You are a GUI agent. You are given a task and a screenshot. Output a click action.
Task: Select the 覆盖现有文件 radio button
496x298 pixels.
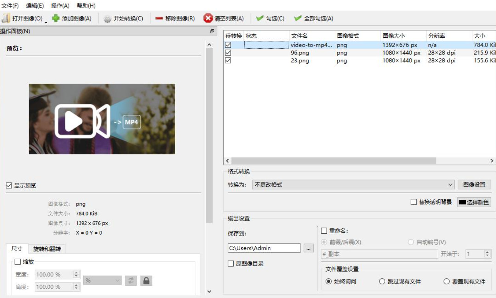[x=446, y=281]
